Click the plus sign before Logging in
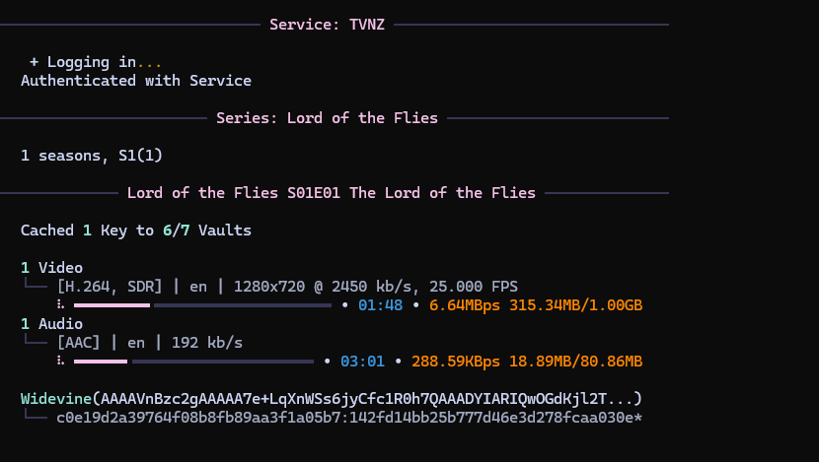The image size is (819, 462). point(34,62)
